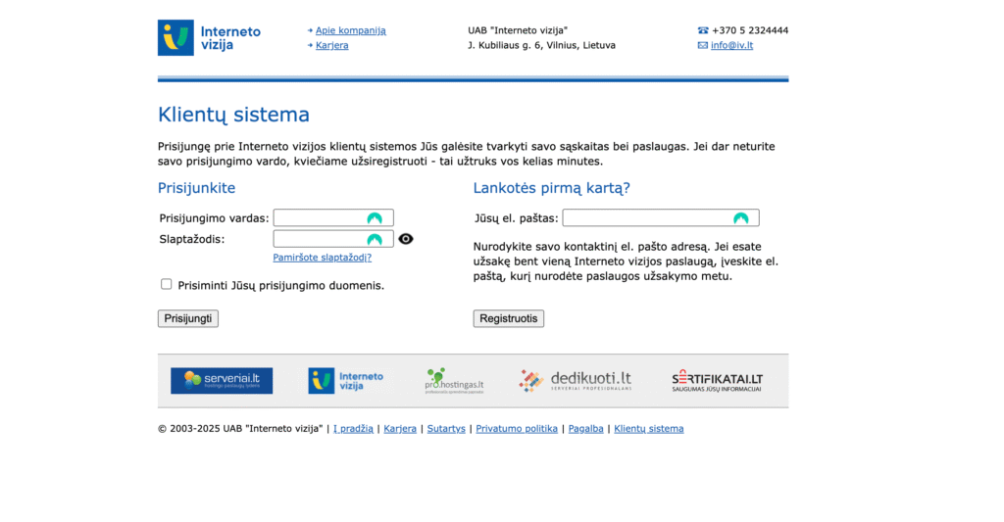Image resolution: width=1004 pixels, height=522 pixels.
Task: Click the envelope icon next to info@iv.lt
Action: pyautogui.click(x=703, y=45)
